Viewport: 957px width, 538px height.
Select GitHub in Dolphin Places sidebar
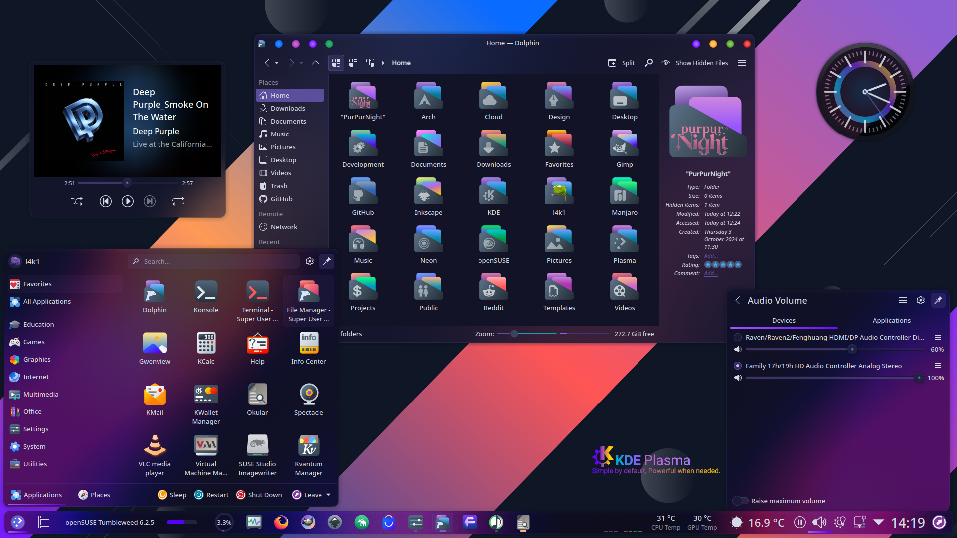290,199
